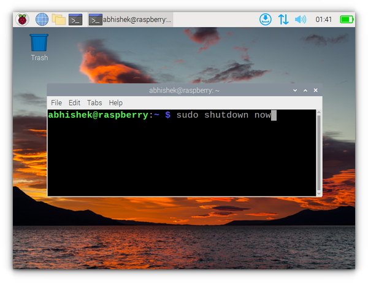Click the terminal's vertical scrollbar

pyautogui.click(x=318, y=152)
